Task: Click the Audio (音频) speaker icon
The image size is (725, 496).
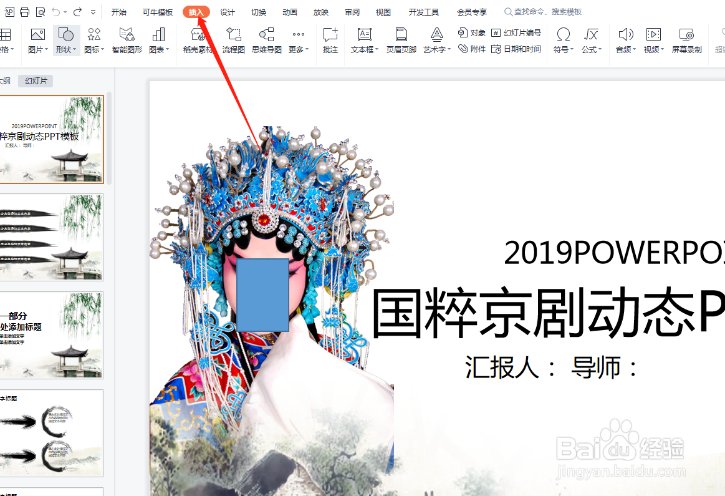Action: coord(625,34)
